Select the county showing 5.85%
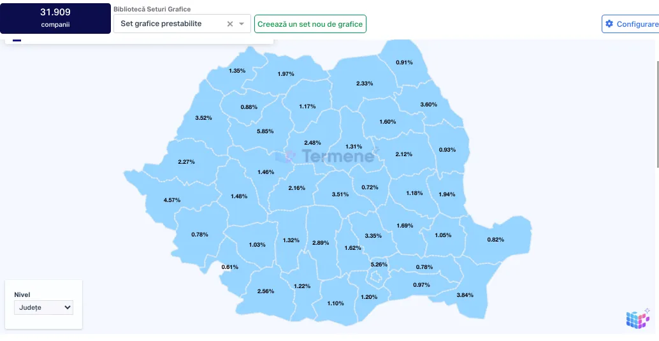This screenshot has width=659, height=341. (x=265, y=131)
